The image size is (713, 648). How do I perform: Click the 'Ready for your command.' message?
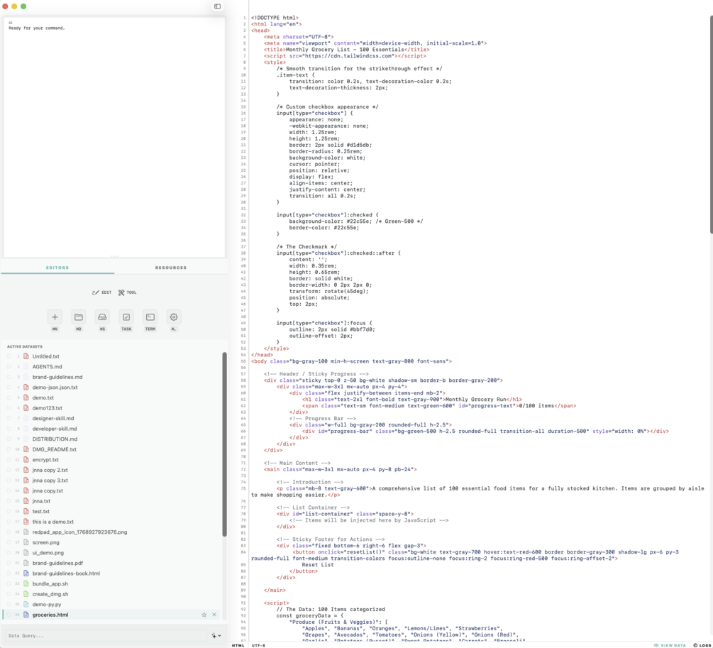click(x=37, y=28)
